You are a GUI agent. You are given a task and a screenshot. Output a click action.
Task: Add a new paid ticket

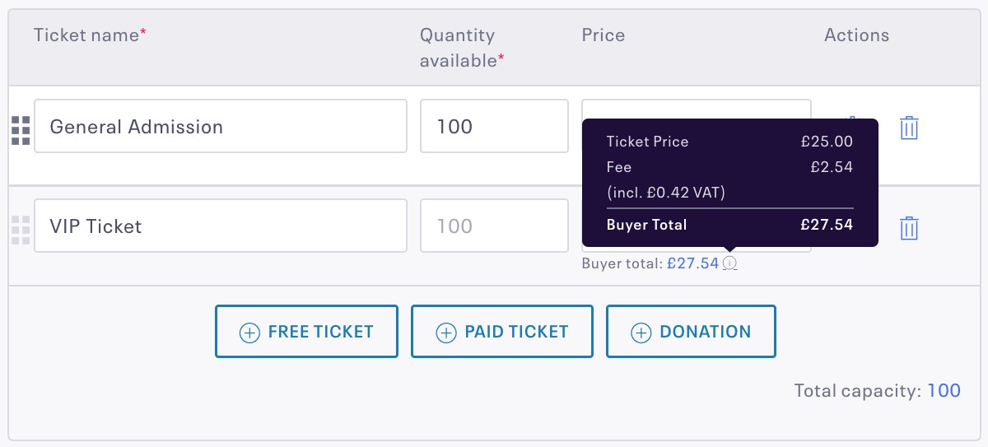[502, 332]
